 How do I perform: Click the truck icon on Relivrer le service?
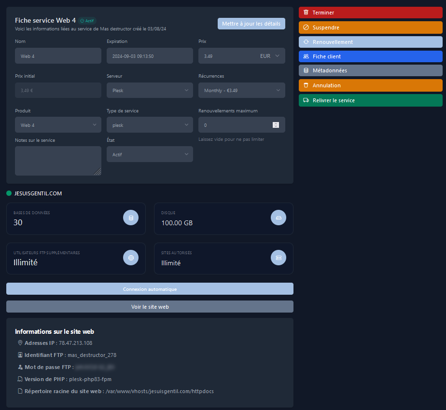coord(306,100)
